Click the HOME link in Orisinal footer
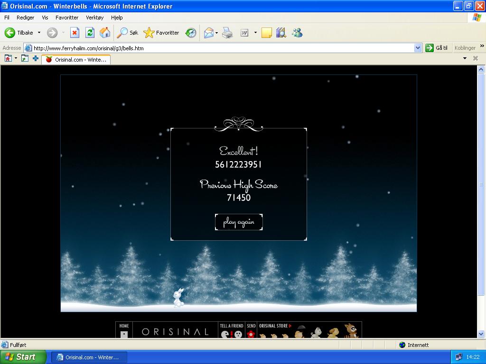The image size is (486, 364). click(124, 330)
